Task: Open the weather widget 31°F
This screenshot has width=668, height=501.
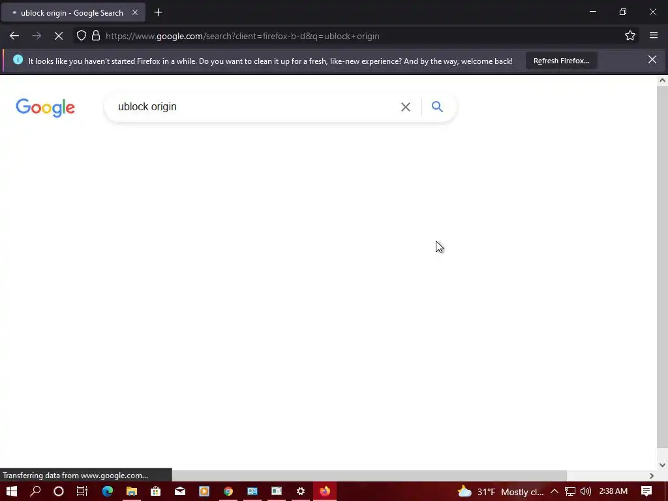Action: 500,492
